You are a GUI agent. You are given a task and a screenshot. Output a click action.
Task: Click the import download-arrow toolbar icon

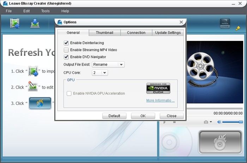35,23
